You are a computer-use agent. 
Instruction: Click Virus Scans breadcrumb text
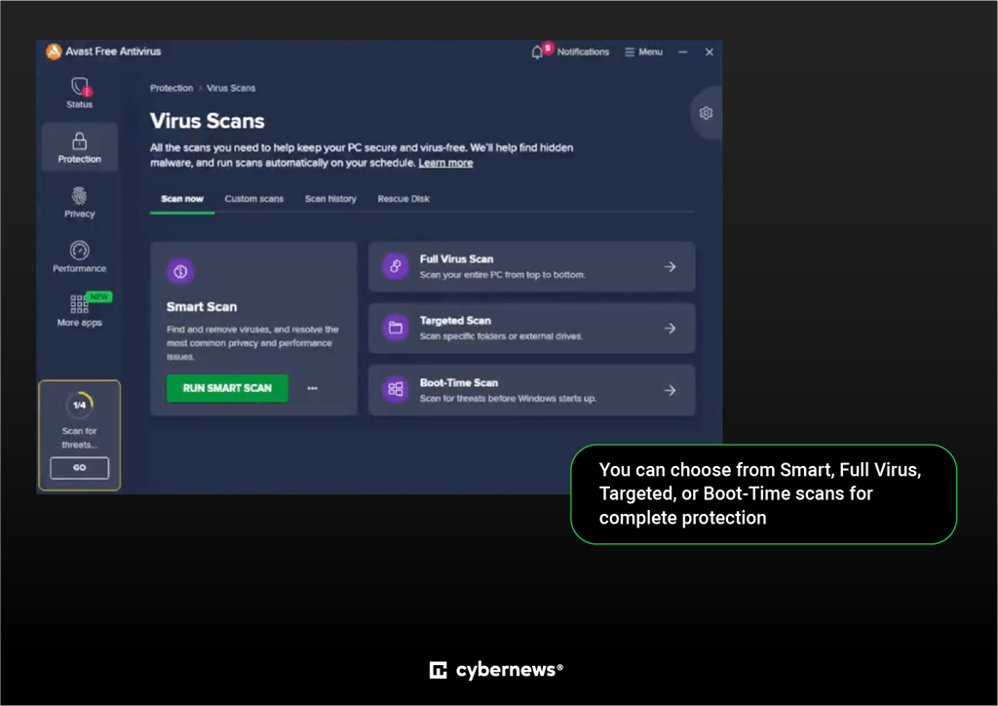pos(231,89)
